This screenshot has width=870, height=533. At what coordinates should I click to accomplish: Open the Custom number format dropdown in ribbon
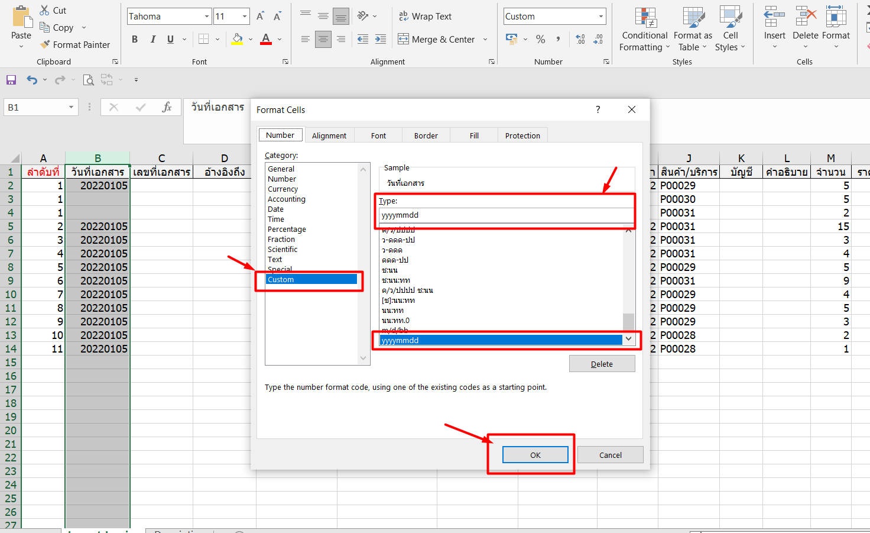(x=601, y=17)
